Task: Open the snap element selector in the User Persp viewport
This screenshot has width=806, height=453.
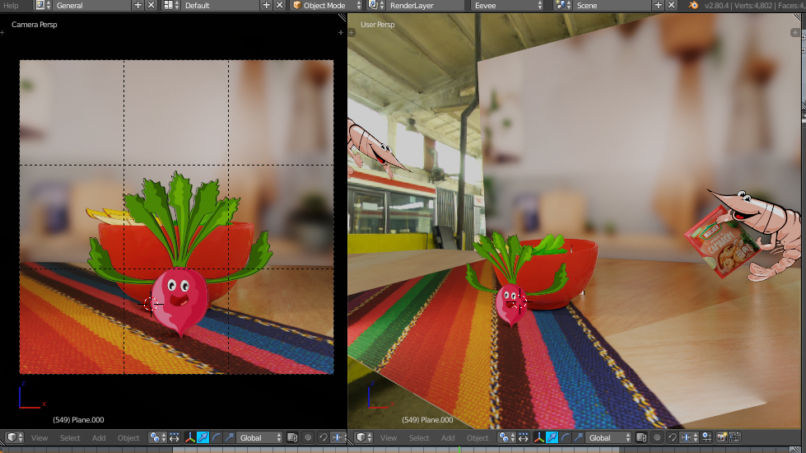Action: click(689, 437)
